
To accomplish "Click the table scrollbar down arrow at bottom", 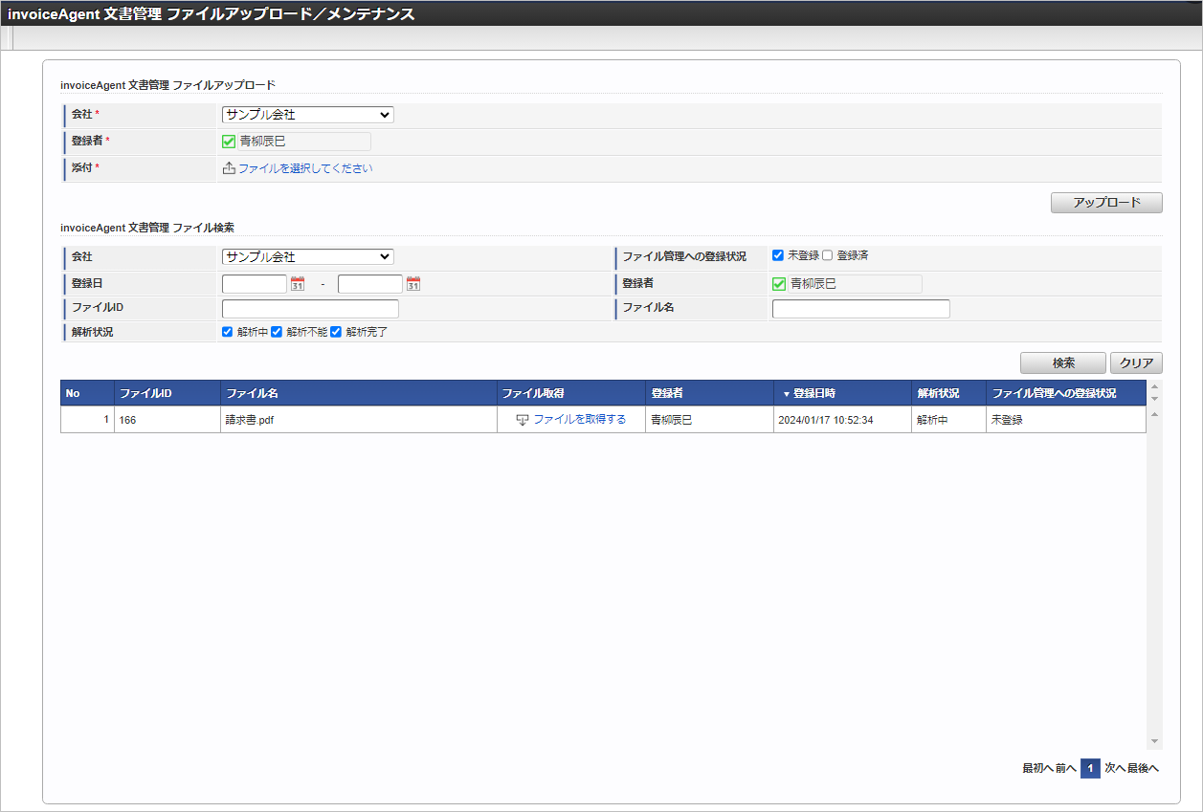I will pyautogui.click(x=1154, y=742).
